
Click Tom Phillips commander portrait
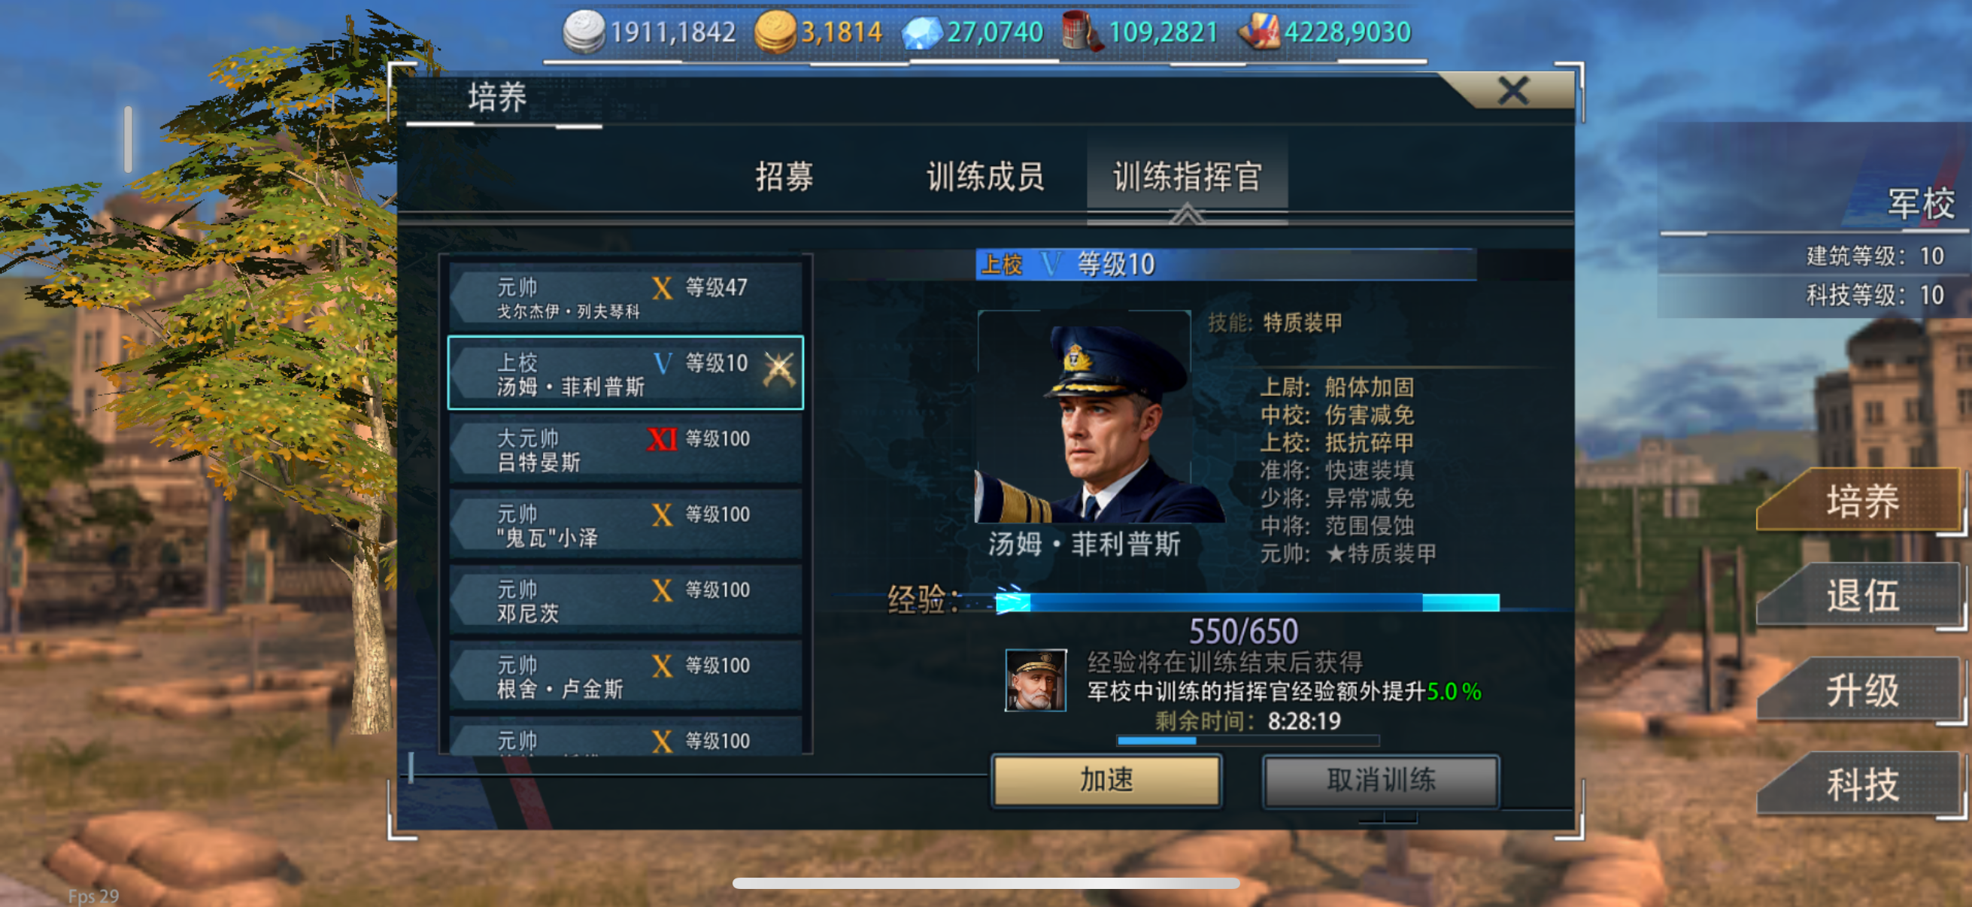[1084, 417]
